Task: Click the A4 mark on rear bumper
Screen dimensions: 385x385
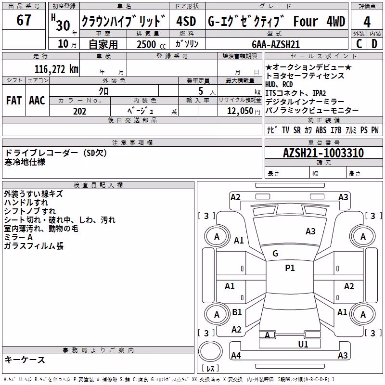Action: pos(236,355)
